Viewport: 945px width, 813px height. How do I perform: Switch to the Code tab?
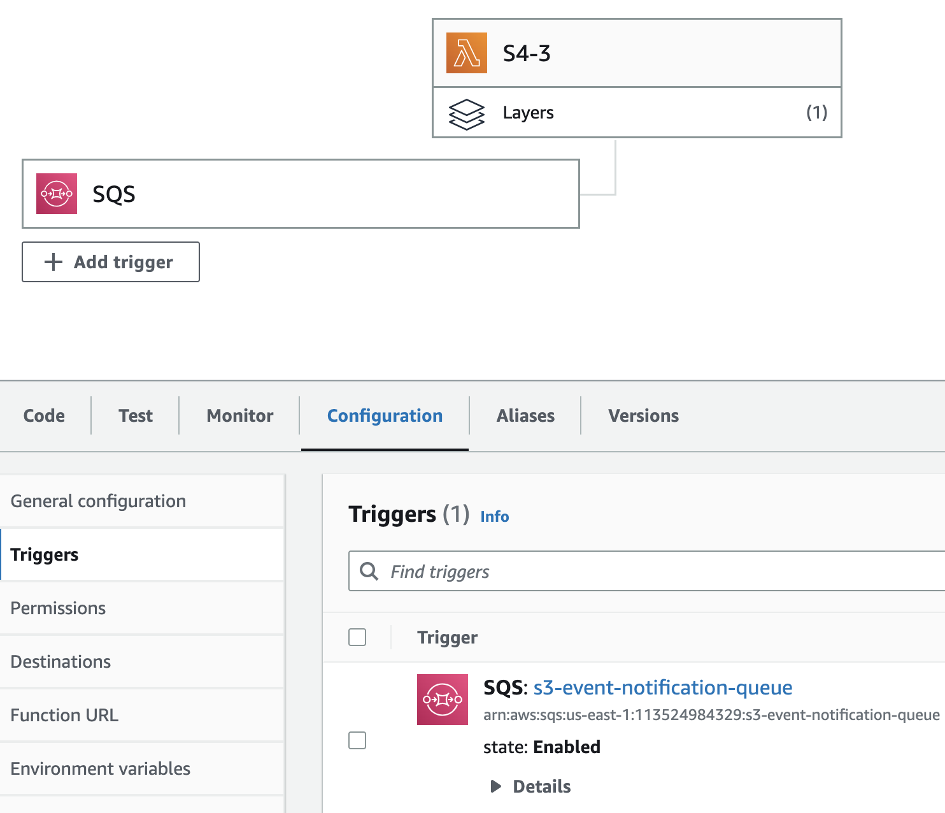point(44,415)
